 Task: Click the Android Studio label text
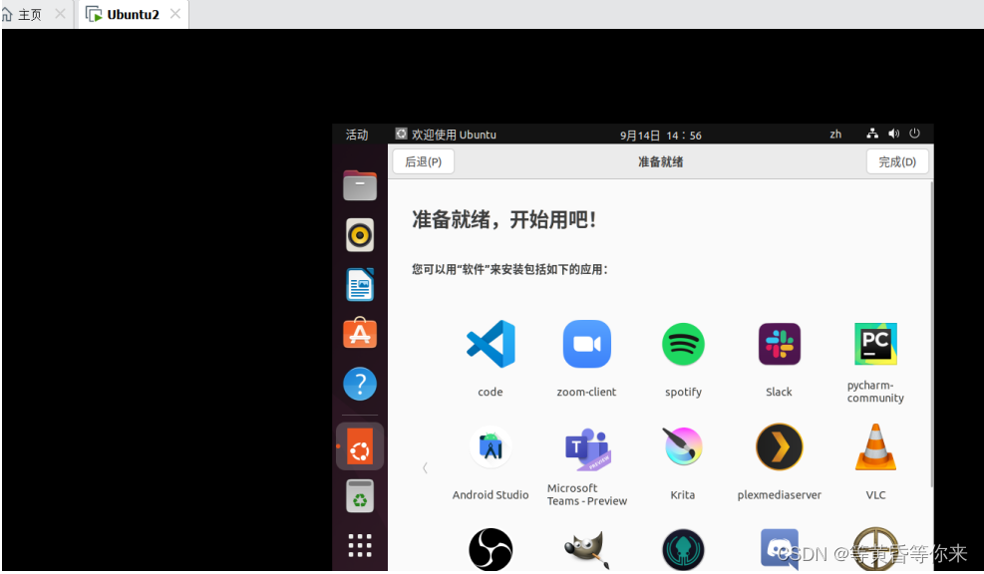491,495
